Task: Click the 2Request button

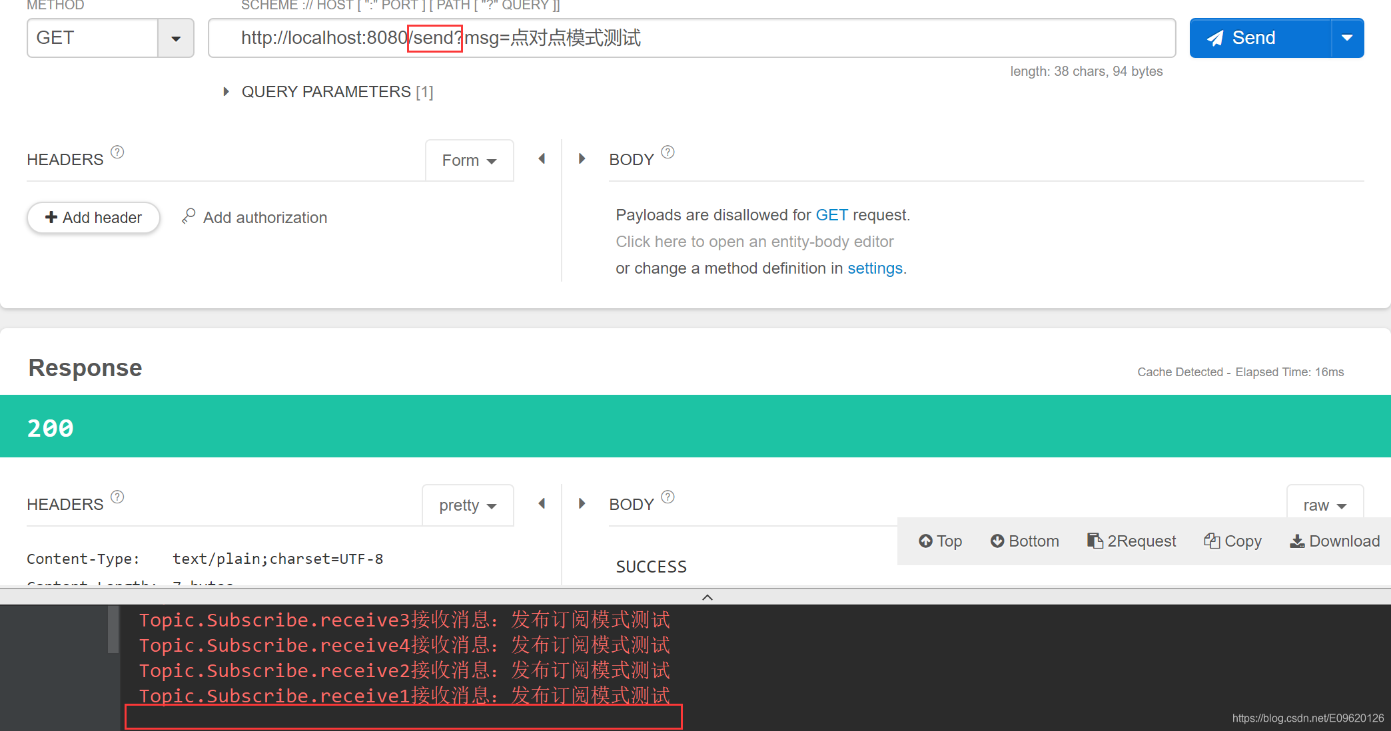Action: coord(1131,541)
